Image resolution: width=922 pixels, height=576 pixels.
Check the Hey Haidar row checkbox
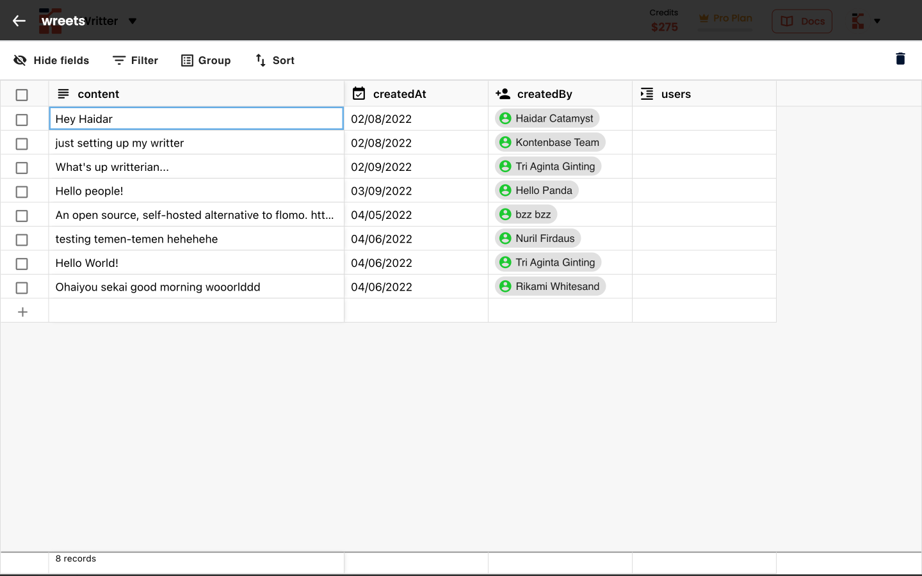point(22,120)
